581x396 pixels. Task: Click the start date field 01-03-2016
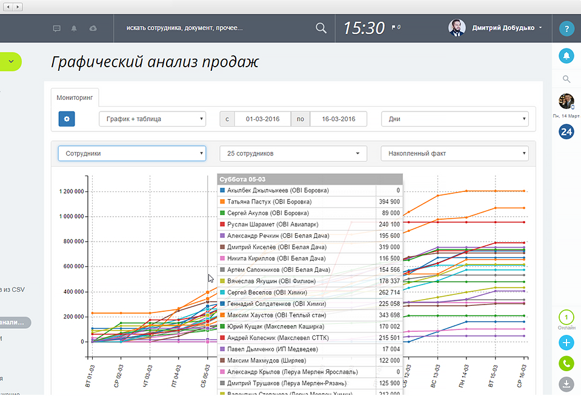click(x=262, y=119)
